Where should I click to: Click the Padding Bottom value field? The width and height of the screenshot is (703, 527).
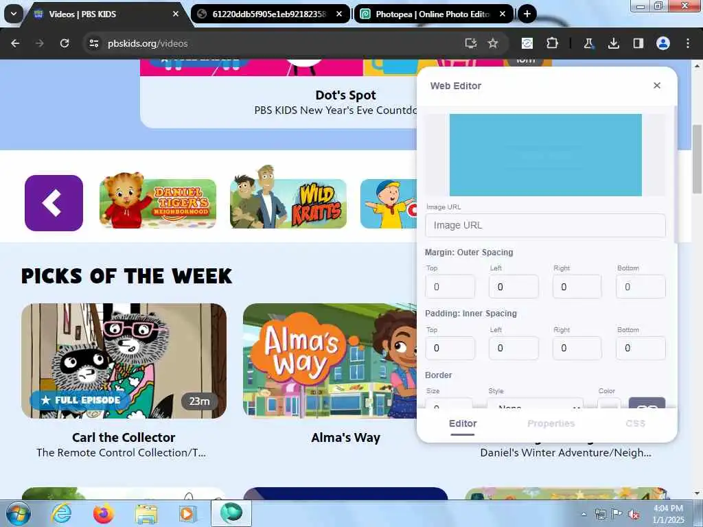(x=641, y=348)
